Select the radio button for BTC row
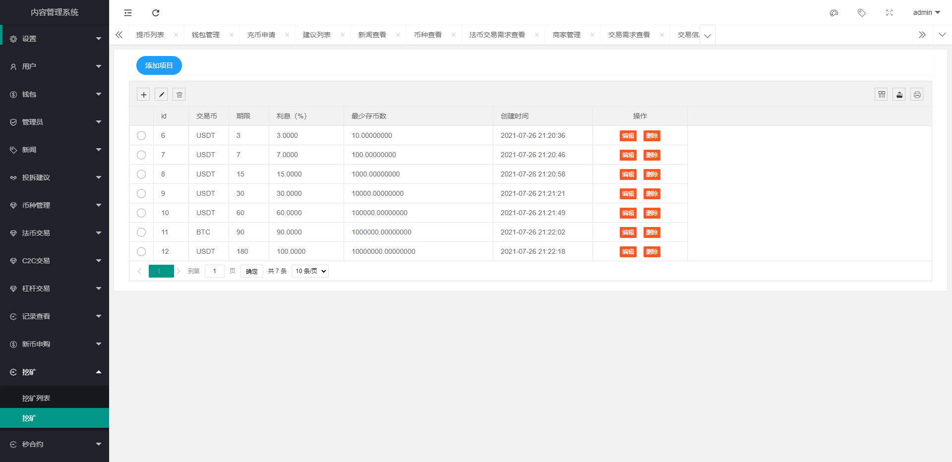 [x=141, y=232]
